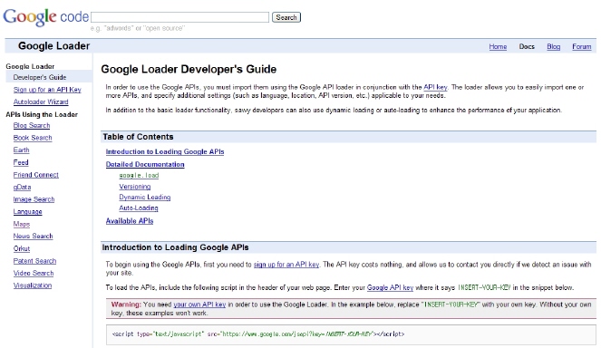Click the Search button
Image resolution: width=601 pixels, height=348 pixels.
[x=286, y=17]
